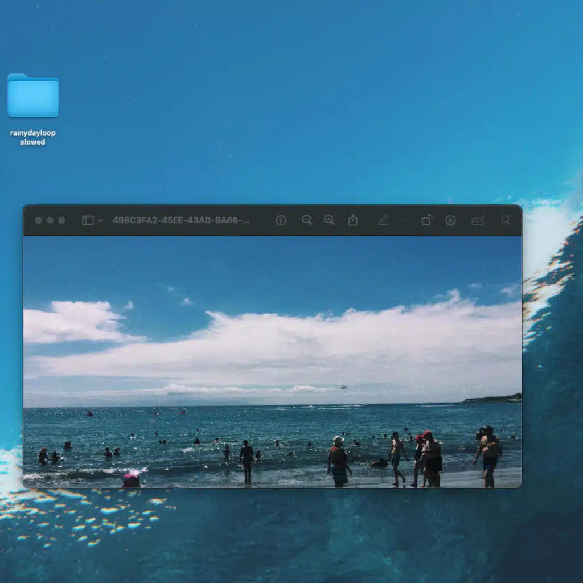This screenshot has height=583, width=583.
Task: Expand the highlight color dropdown arrow
Action: (x=403, y=220)
